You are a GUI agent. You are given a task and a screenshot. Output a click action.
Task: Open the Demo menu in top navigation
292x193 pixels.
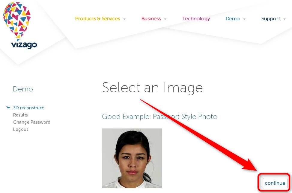pyautogui.click(x=232, y=19)
